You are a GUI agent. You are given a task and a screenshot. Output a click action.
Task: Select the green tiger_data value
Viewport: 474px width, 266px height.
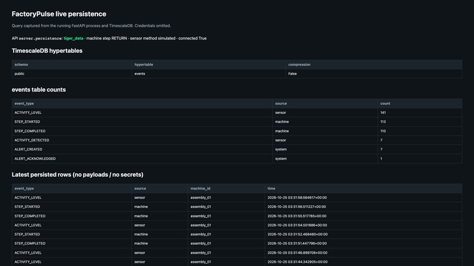(x=74, y=38)
